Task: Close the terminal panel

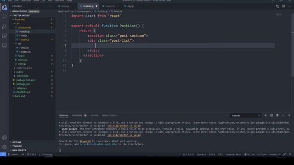Action: tap(289, 115)
